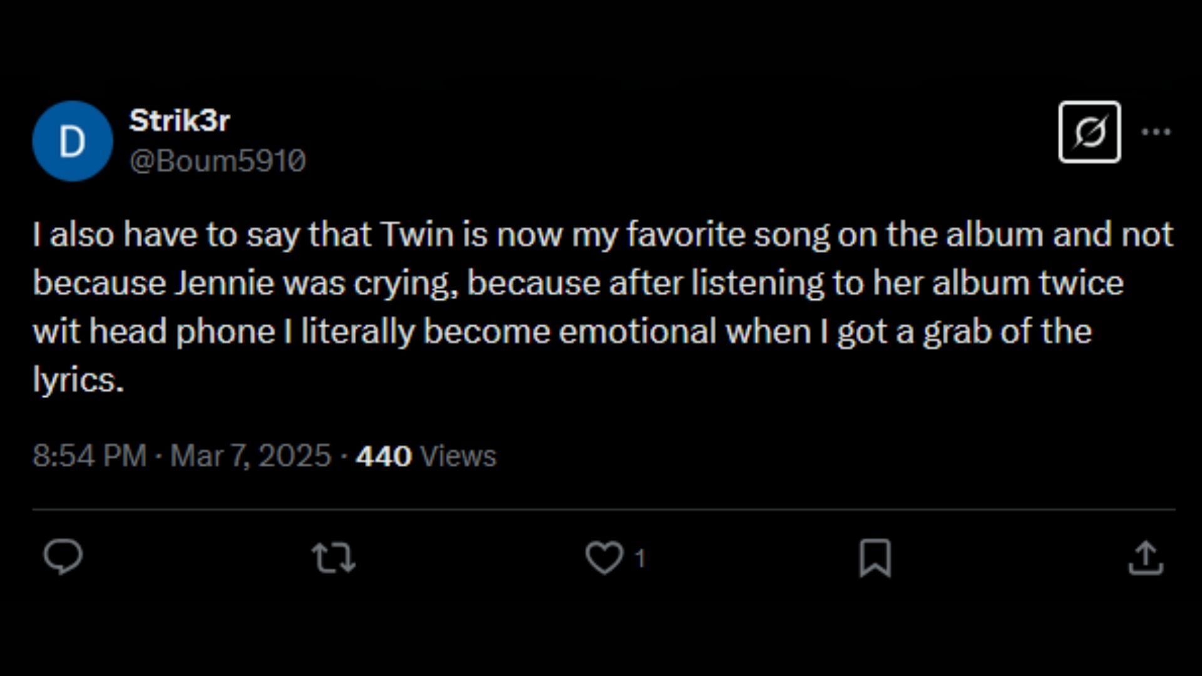Expand the three-dot more options menu

coord(1156,132)
